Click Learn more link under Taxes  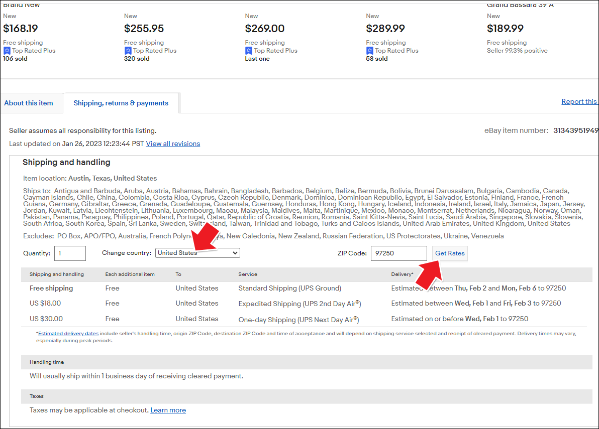pos(168,410)
